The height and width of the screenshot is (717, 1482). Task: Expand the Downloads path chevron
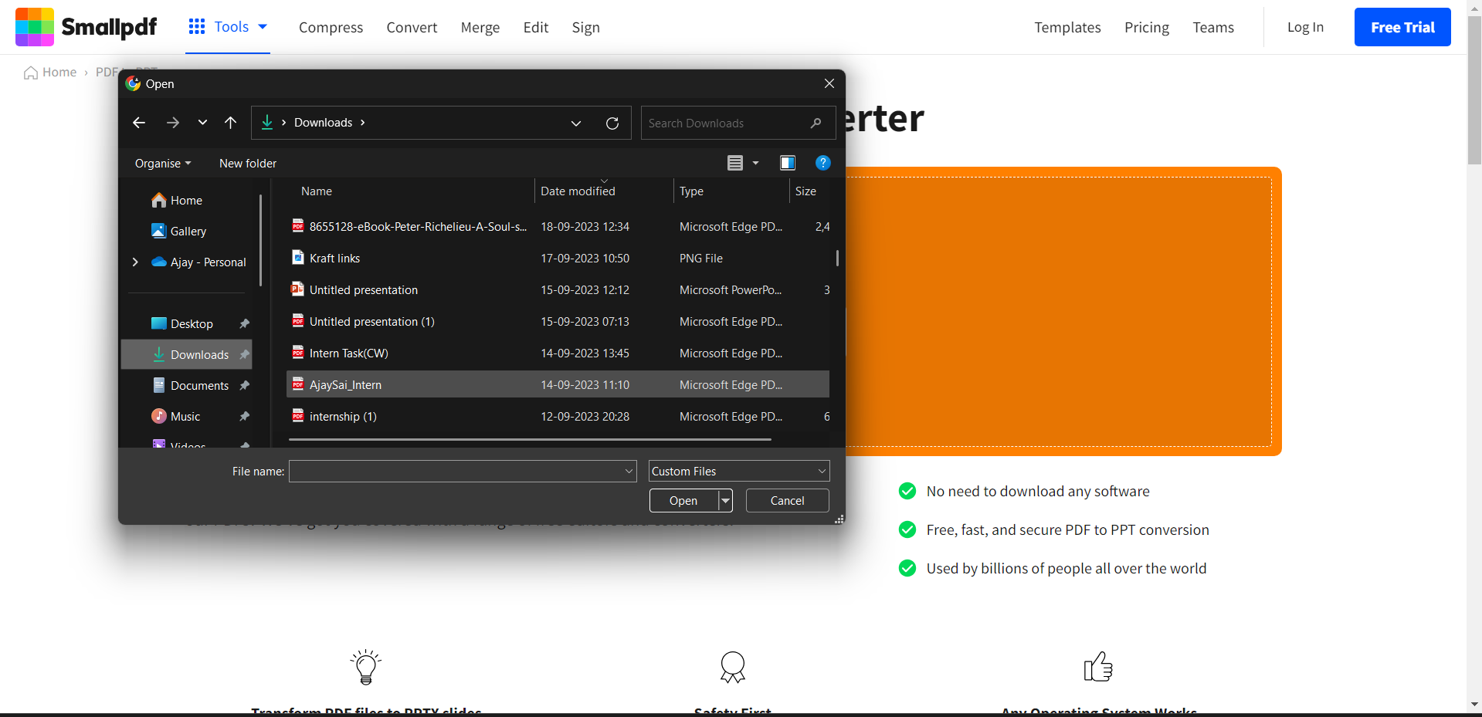point(362,123)
